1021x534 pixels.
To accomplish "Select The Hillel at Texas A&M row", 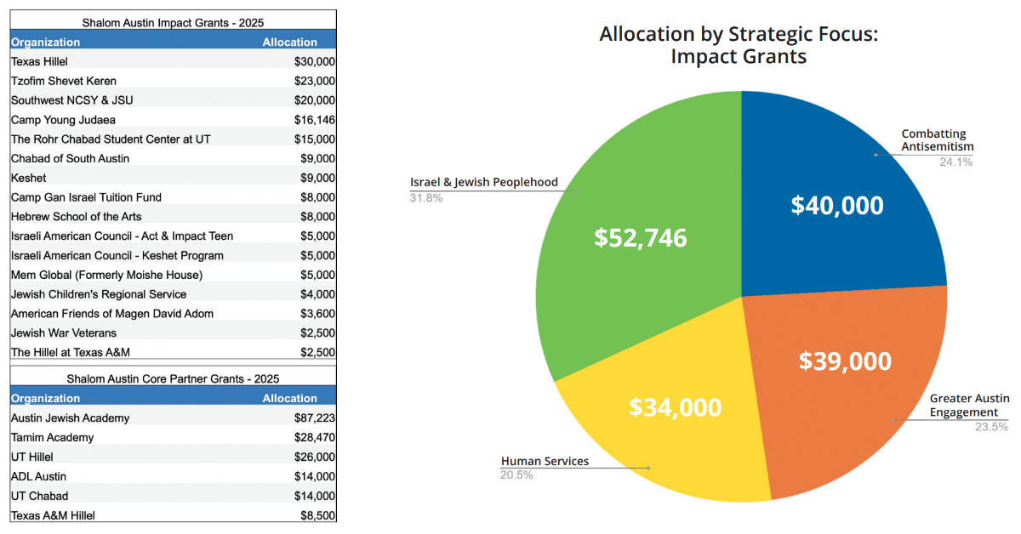I will point(173,352).
